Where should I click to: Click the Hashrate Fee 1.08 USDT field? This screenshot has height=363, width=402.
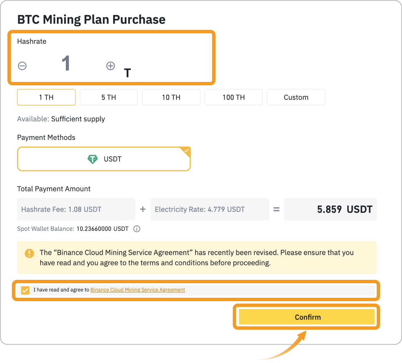tap(76, 209)
